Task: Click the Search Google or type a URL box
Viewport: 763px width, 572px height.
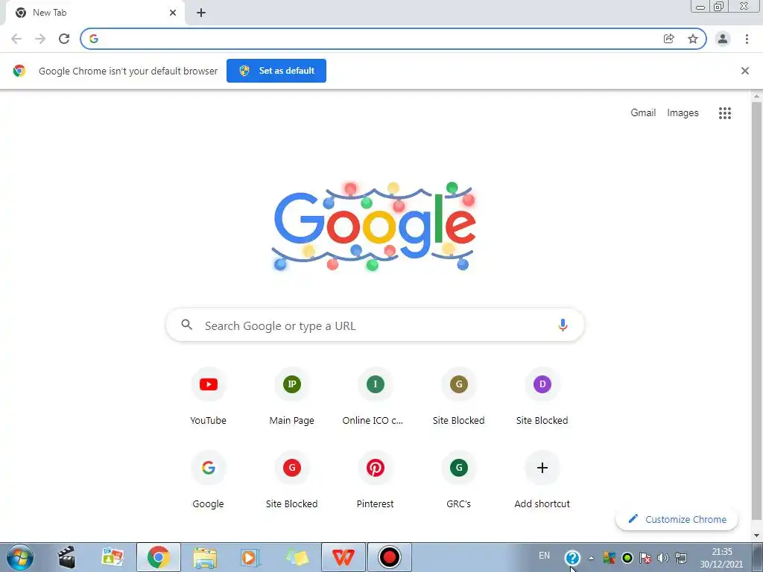Action: point(376,325)
